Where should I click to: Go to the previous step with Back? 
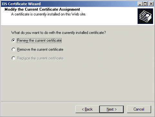click(x=87, y=109)
